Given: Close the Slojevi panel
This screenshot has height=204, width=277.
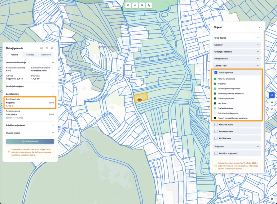Looking at the screenshot, I should pyautogui.click(x=259, y=27).
